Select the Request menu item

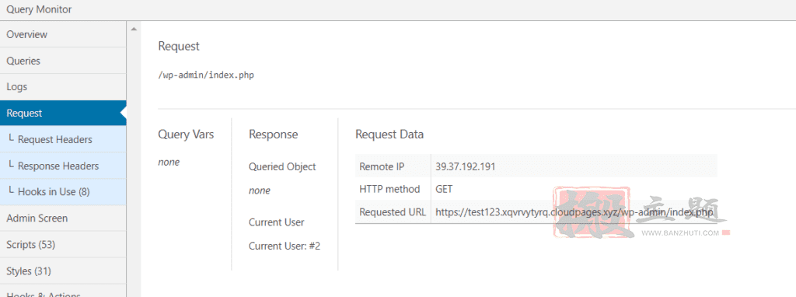pos(63,114)
